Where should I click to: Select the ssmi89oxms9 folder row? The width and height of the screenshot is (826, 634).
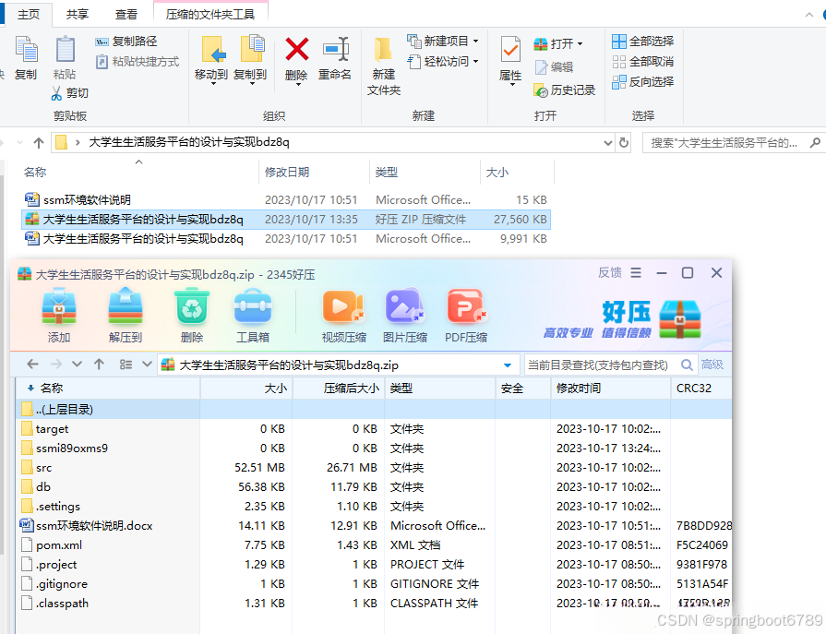374,449
